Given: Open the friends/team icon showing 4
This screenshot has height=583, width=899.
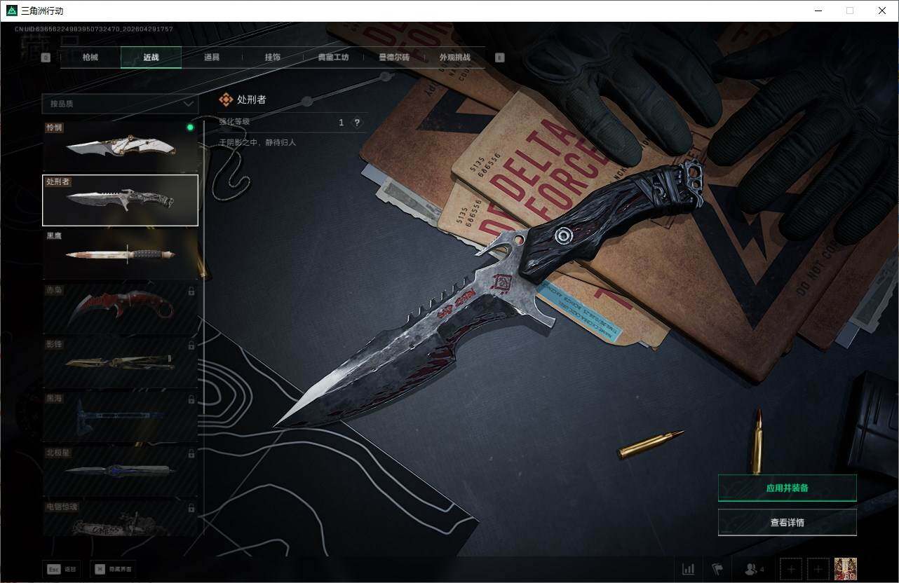Looking at the screenshot, I should pos(754,569).
